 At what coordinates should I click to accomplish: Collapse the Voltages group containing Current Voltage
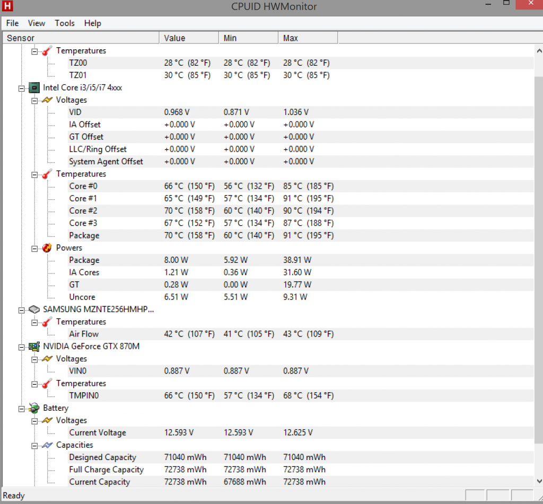click(x=34, y=421)
